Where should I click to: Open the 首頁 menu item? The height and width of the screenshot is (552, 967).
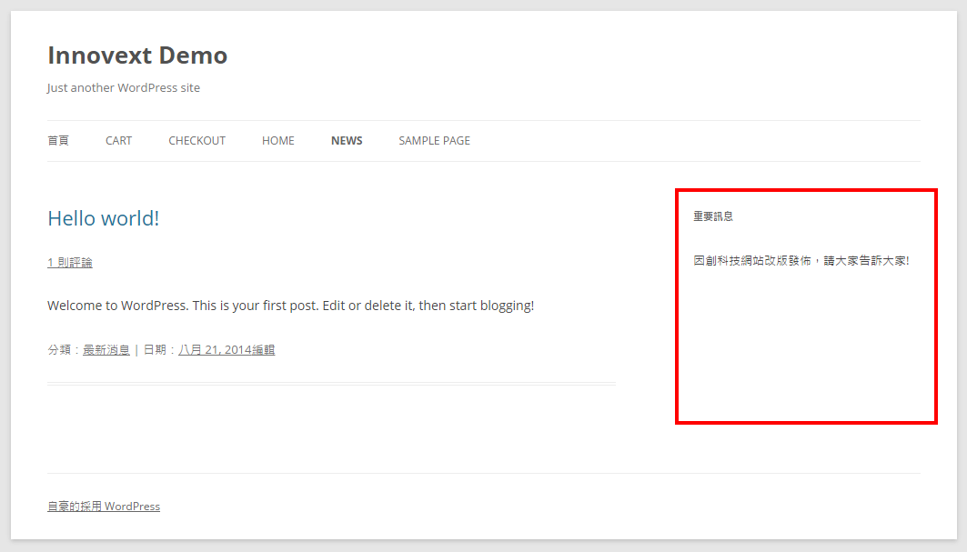58,141
